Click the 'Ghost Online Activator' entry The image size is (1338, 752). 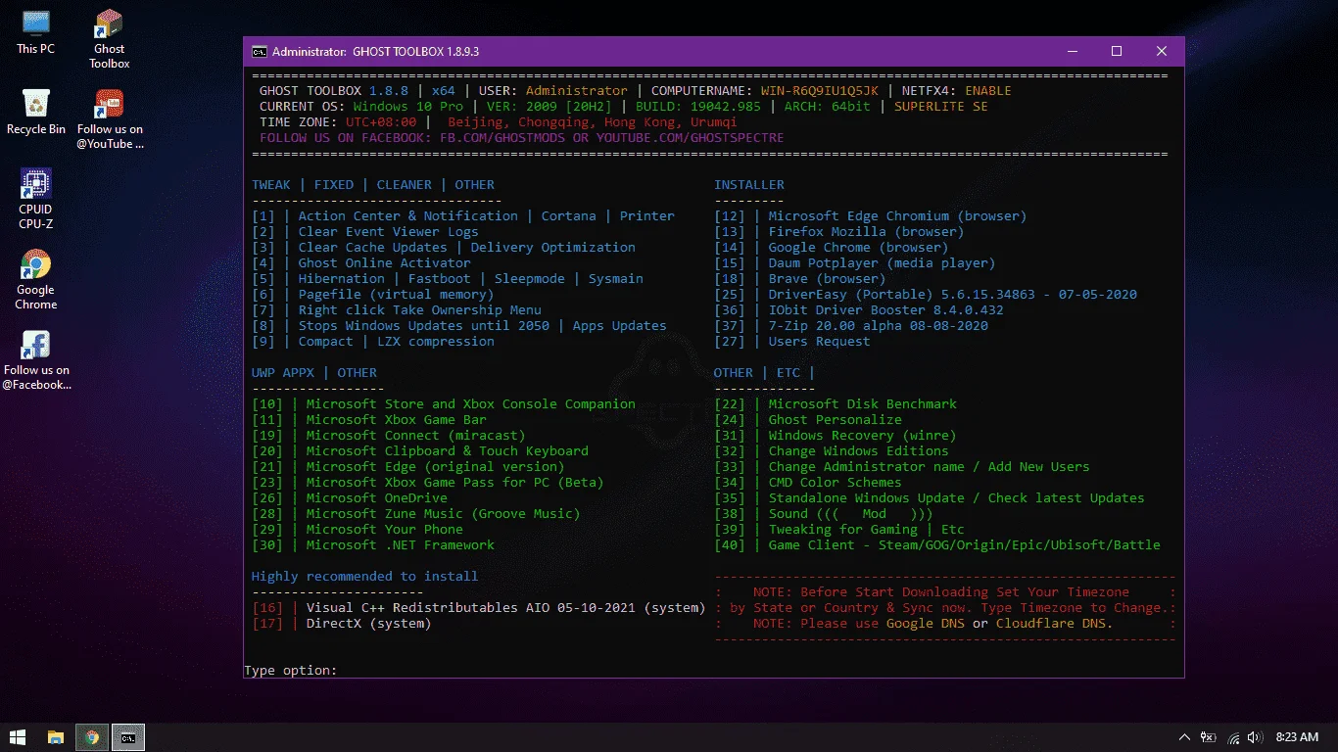click(x=385, y=263)
